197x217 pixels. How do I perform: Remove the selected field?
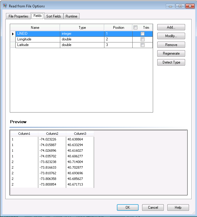pyautogui.click(x=171, y=45)
